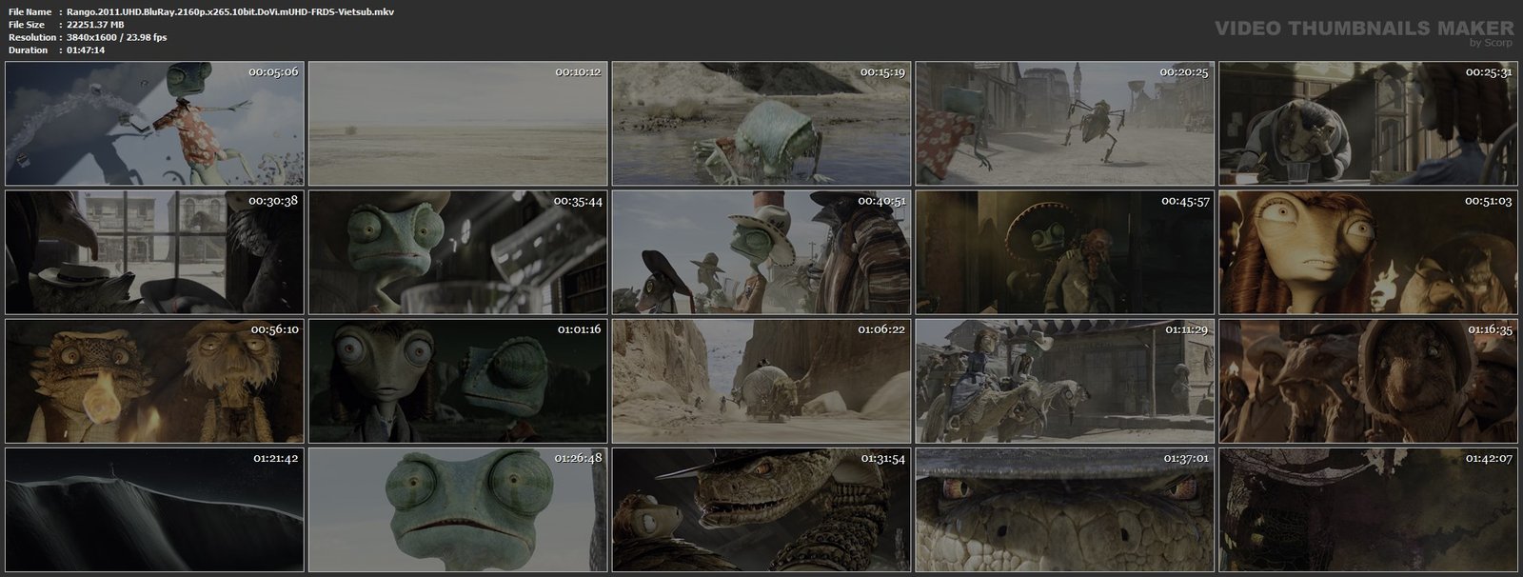Image resolution: width=1523 pixels, height=577 pixels.
Task: Select the rattlesnake thumbnail stamped 01:31:54
Action: click(x=761, y=509)
